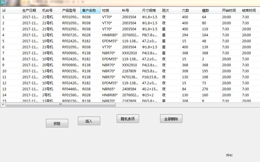Select row with id 10
This screenshot has height=162, width=260.
point(130,71)
